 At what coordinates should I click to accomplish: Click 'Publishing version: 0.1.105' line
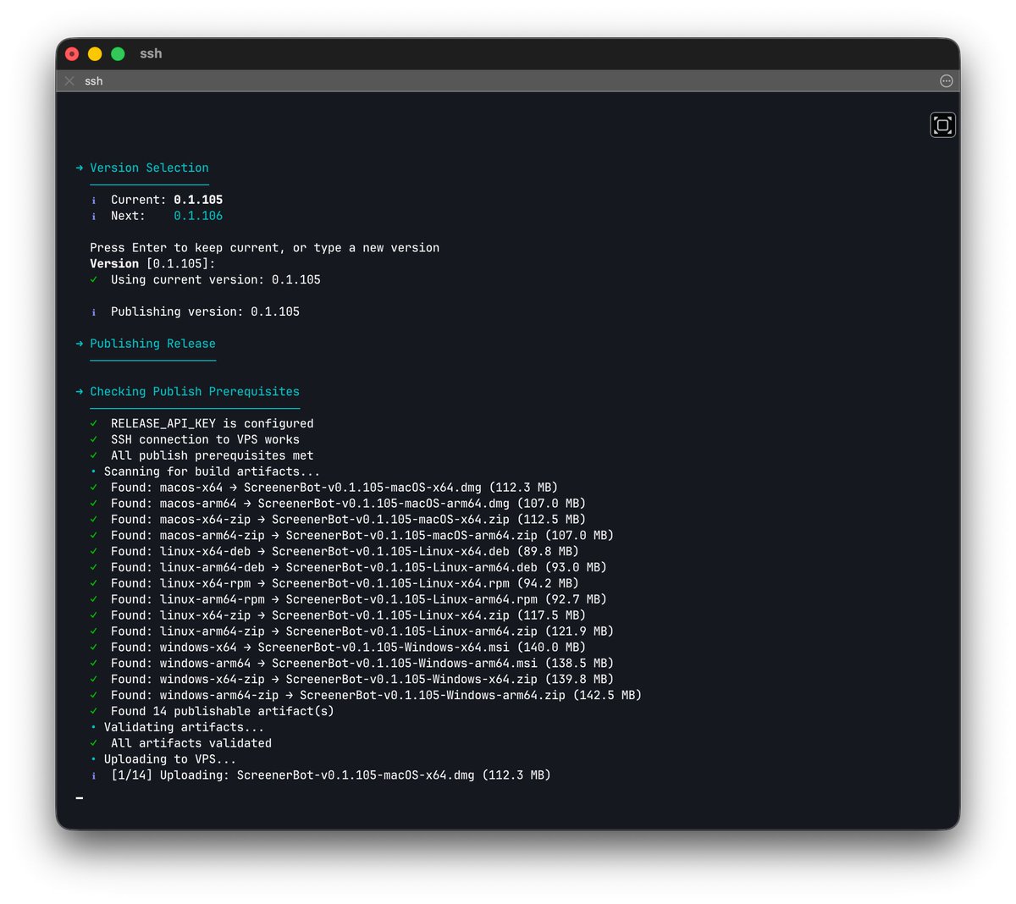[205, 311]
